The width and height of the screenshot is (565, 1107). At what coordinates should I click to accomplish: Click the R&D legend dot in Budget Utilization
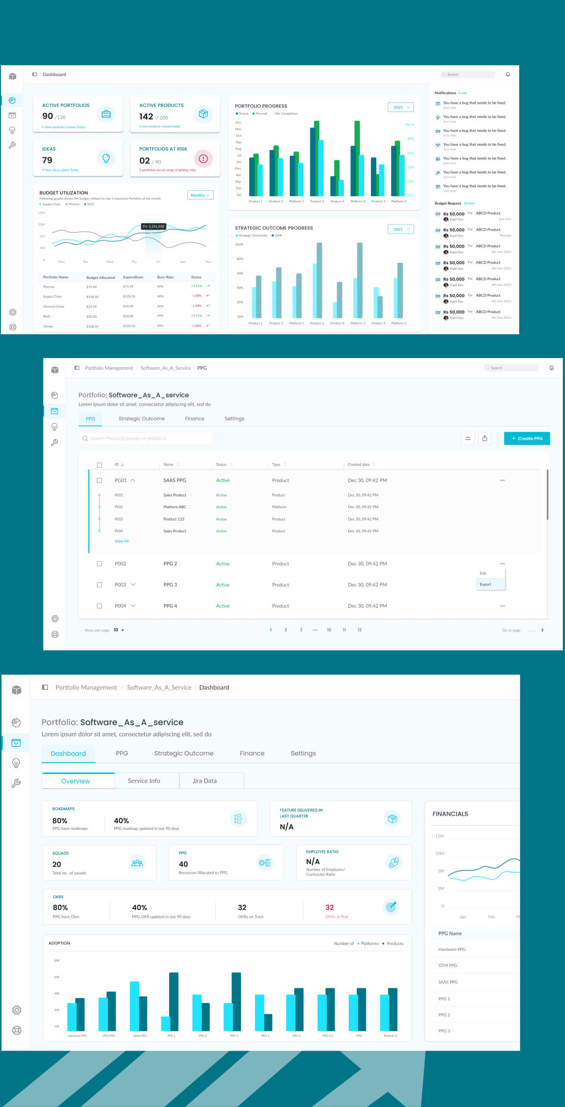85,204
